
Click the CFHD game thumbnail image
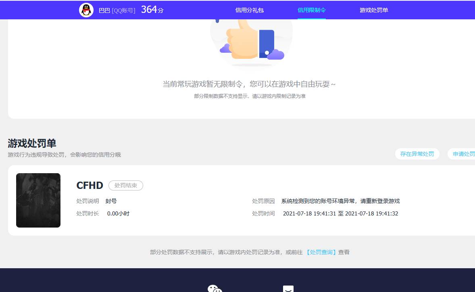click(38, 200)
